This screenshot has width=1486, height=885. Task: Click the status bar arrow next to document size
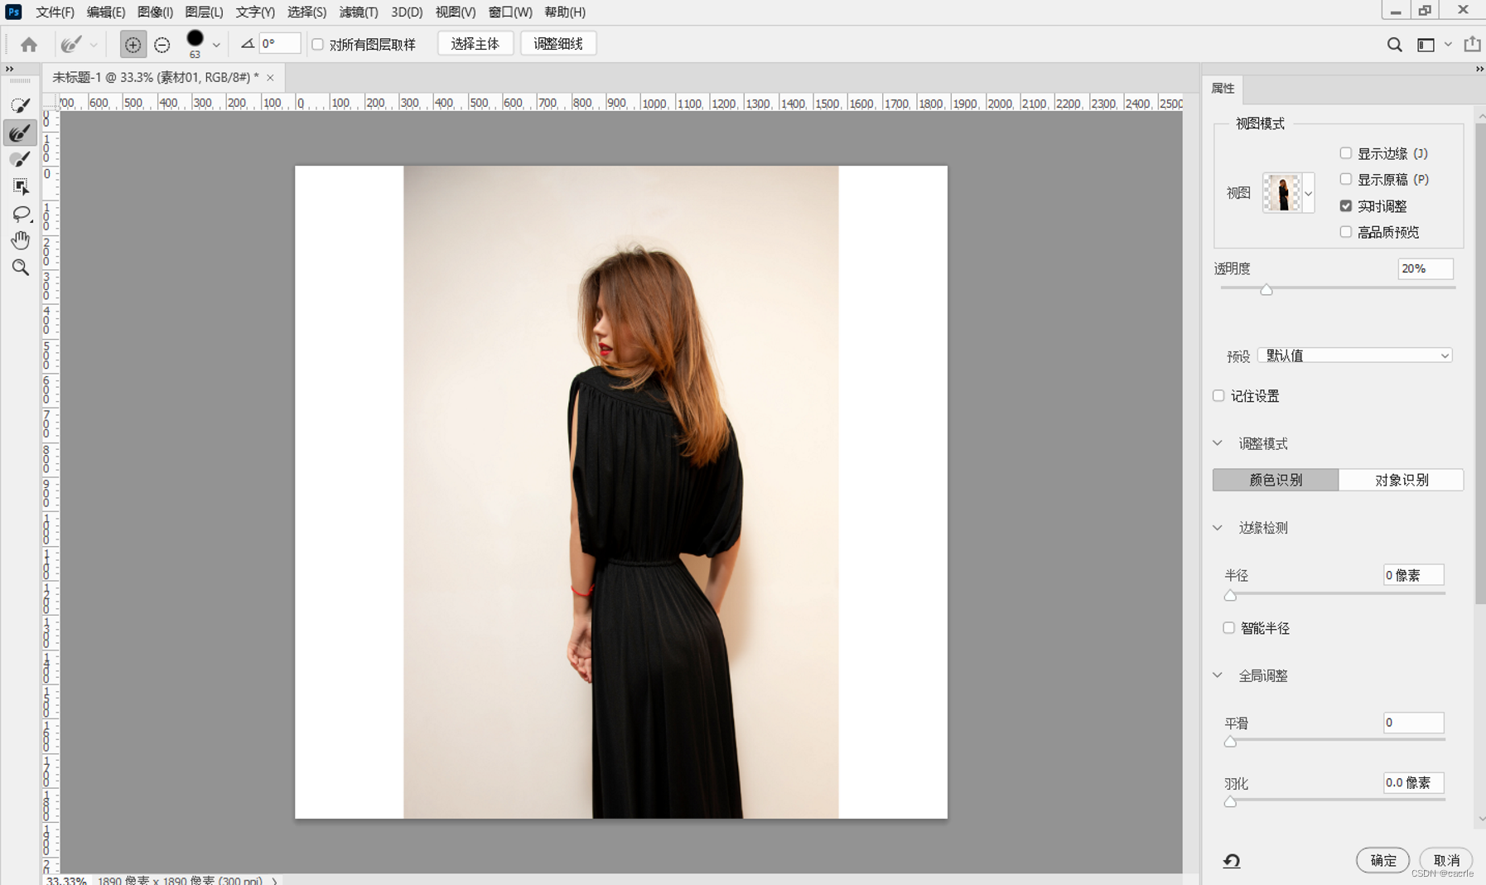coord(275,880)
